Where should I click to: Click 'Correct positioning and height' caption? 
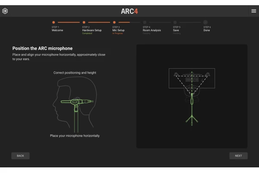coord(75,73)
